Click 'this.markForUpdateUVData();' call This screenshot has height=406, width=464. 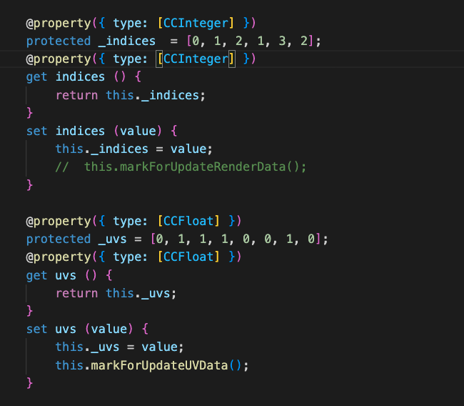pyautogui.click(x=152, y=365)
